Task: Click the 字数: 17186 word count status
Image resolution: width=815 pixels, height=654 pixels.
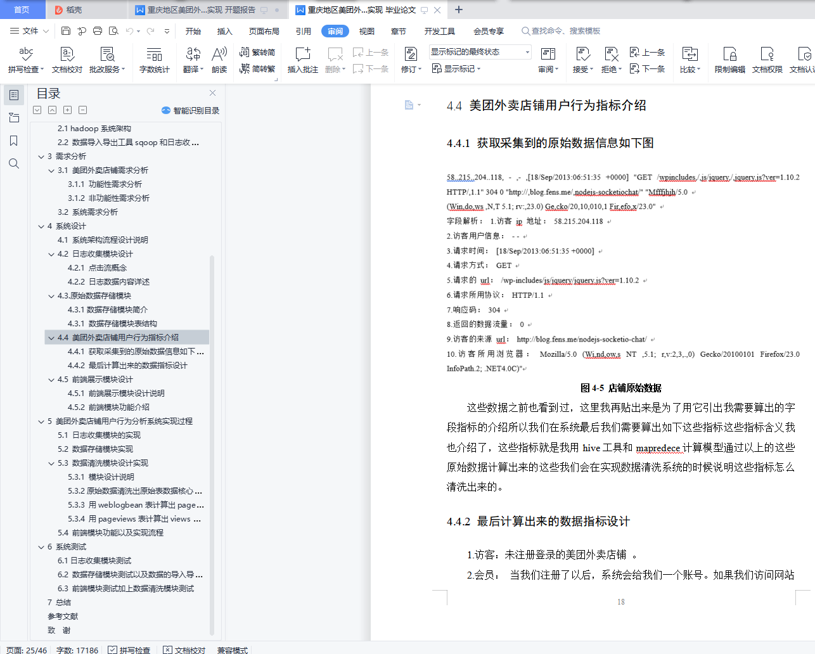Action: tap(77, 650)
